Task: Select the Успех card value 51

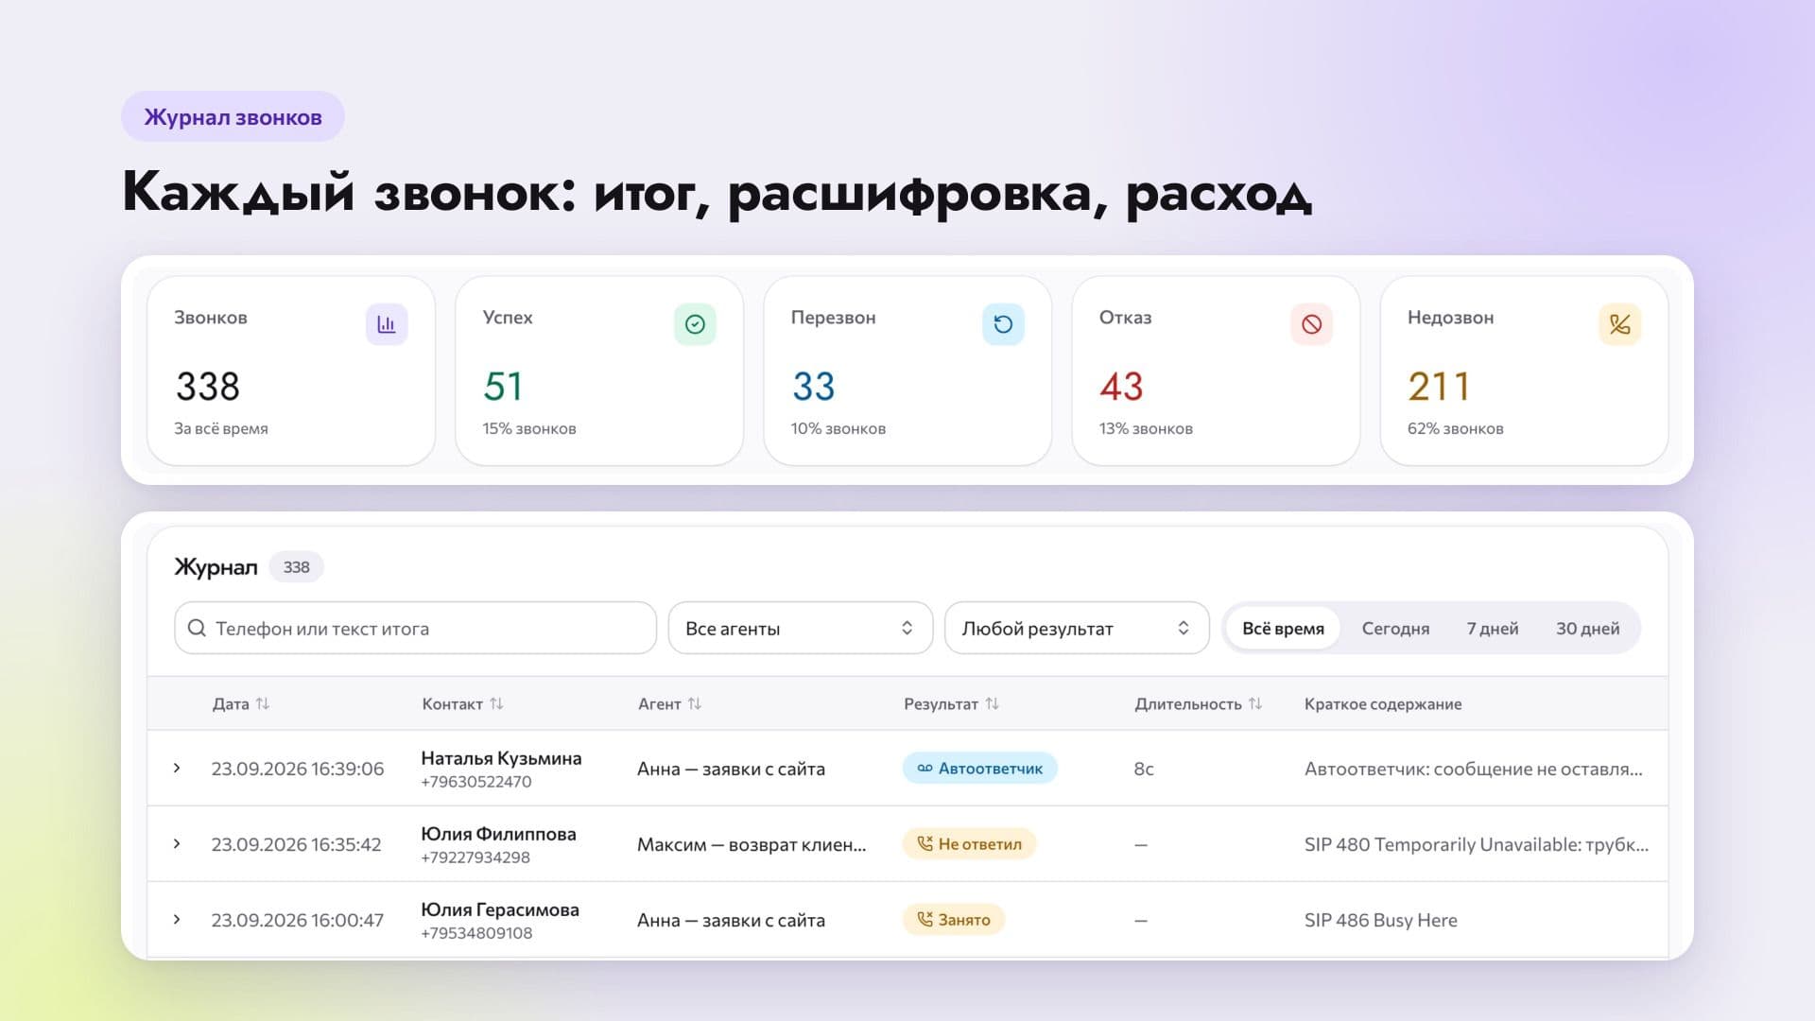Action: (503, 386)
